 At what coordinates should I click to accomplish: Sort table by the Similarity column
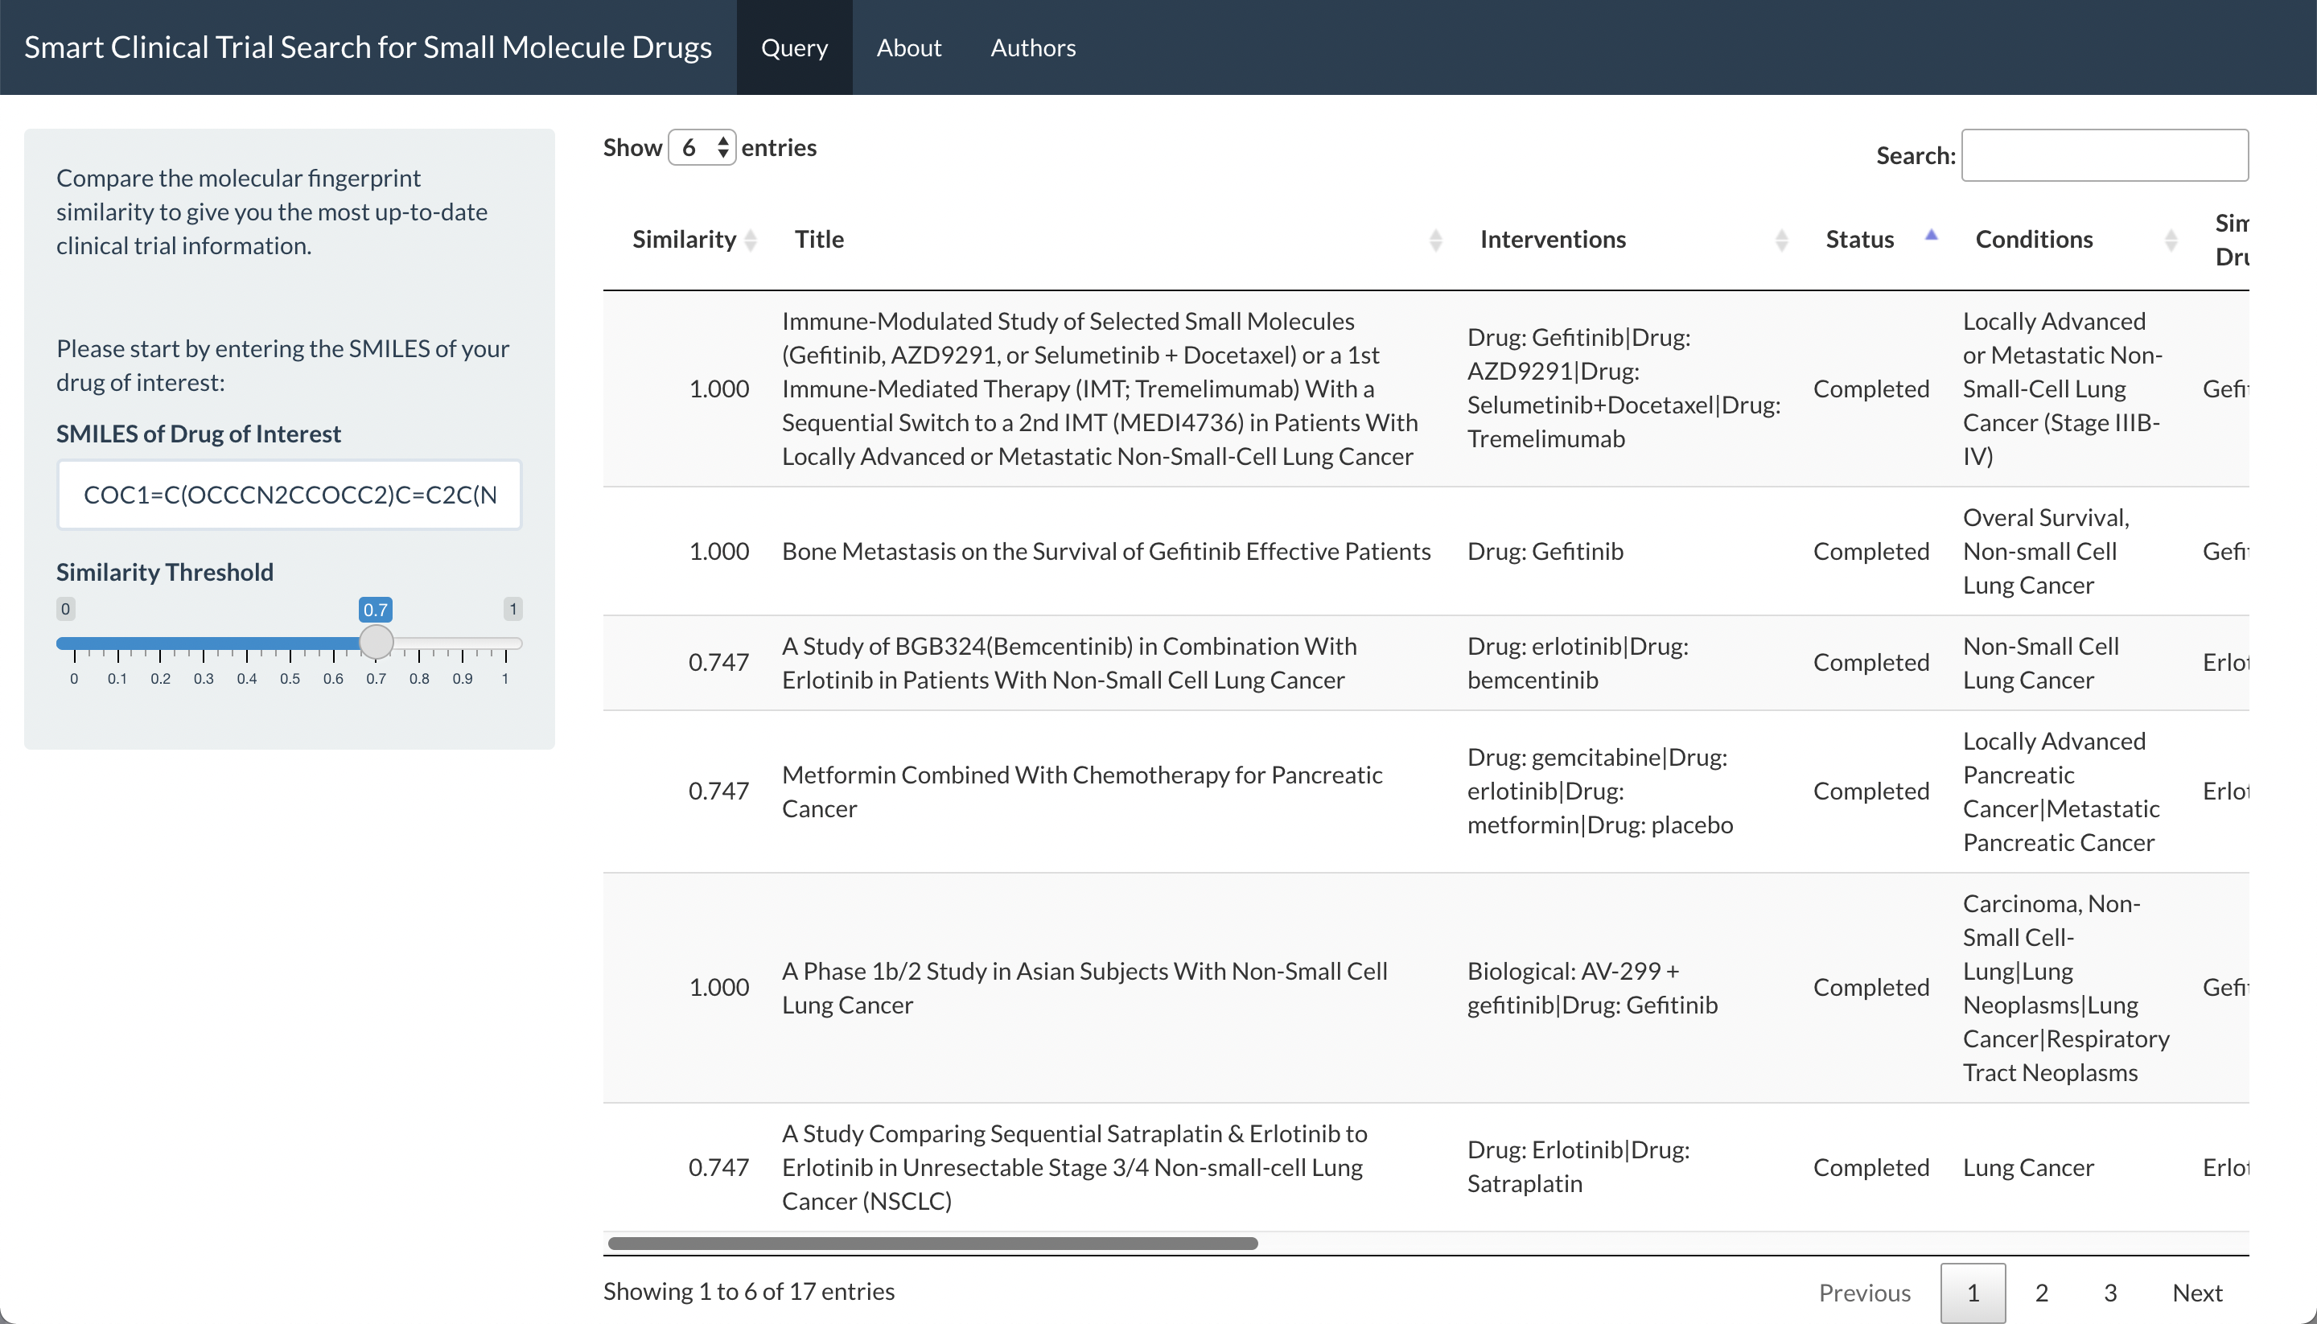point(693,239)
